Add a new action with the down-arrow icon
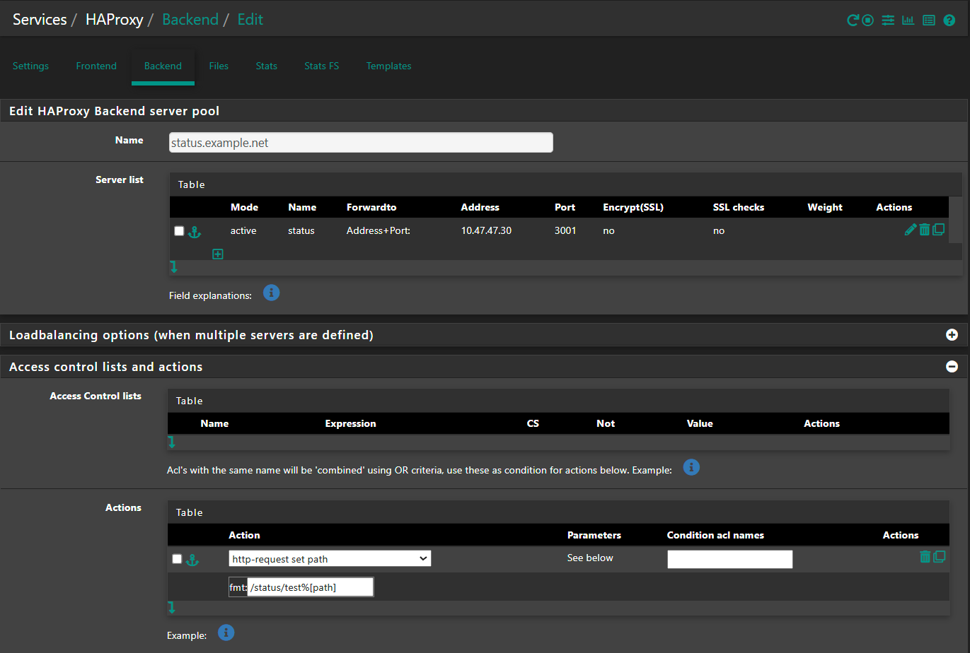Viewport: 970px width, 653px height. point(171,608)
